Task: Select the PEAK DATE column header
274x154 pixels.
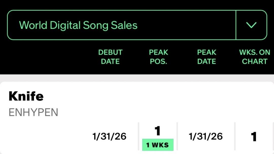Action: click(207, 57)
